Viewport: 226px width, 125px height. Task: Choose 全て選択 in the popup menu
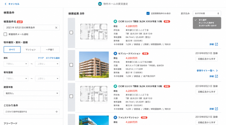(x=203, y=20)
